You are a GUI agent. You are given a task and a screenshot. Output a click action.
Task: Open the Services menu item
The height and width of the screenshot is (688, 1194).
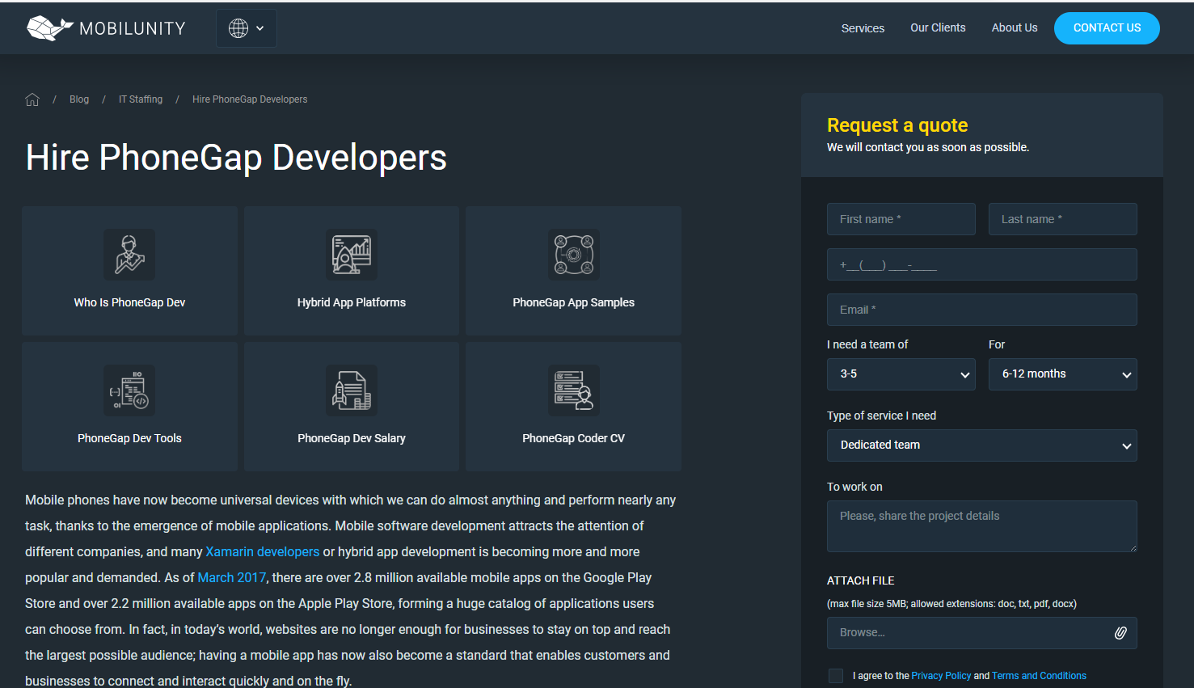point(863,28)
